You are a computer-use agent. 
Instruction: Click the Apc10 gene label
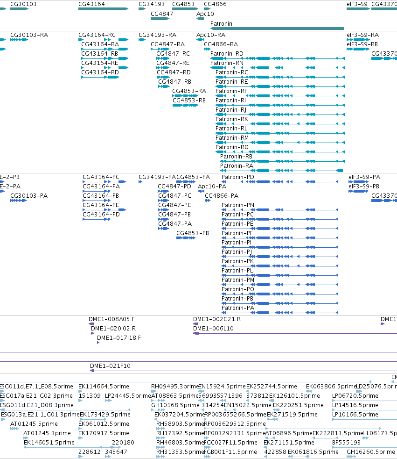coord(205,14)
